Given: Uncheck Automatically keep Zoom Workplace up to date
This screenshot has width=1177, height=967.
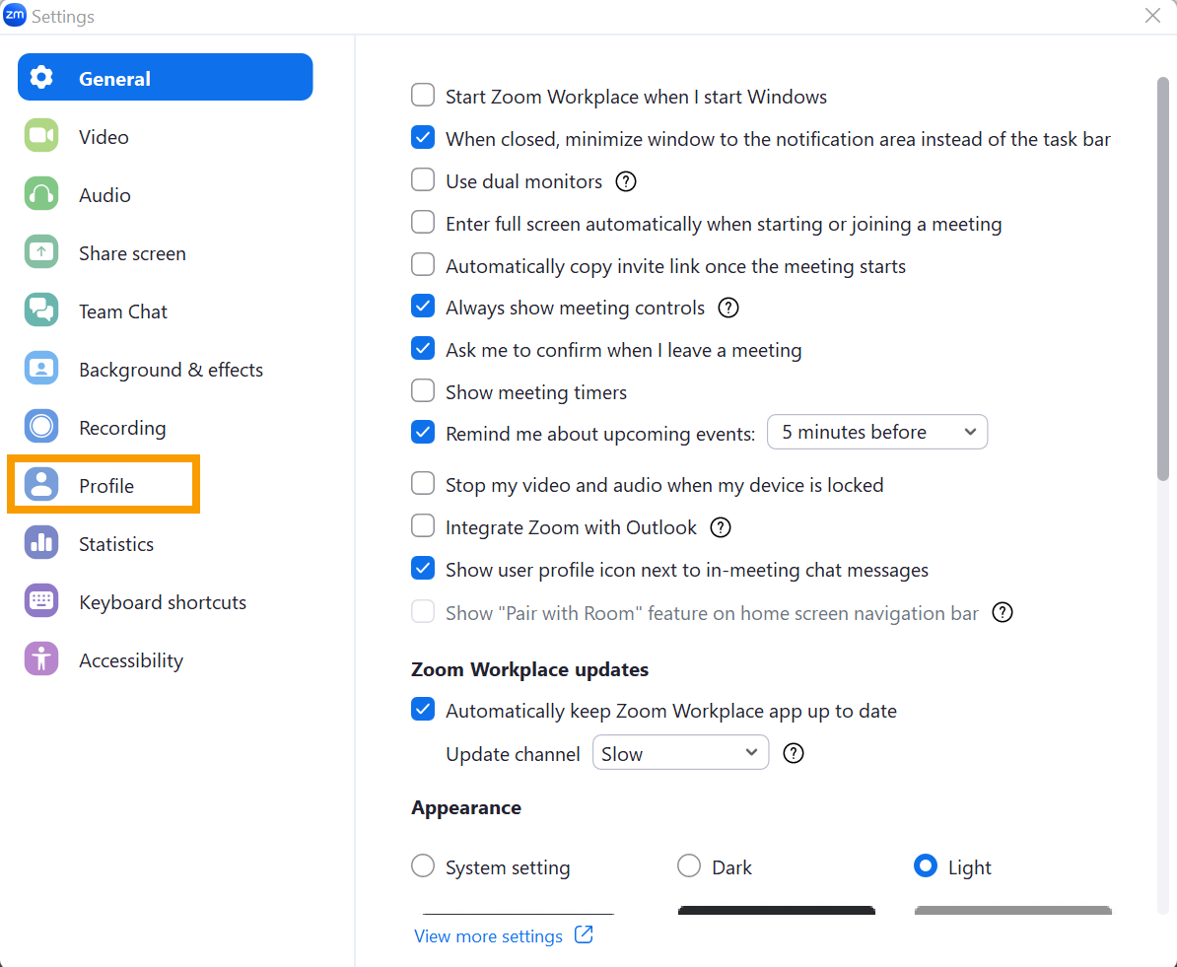Looking at the screenshot, I should (x=423, y=710).
